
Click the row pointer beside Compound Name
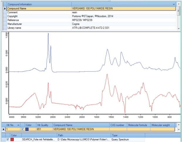point(4,9)
